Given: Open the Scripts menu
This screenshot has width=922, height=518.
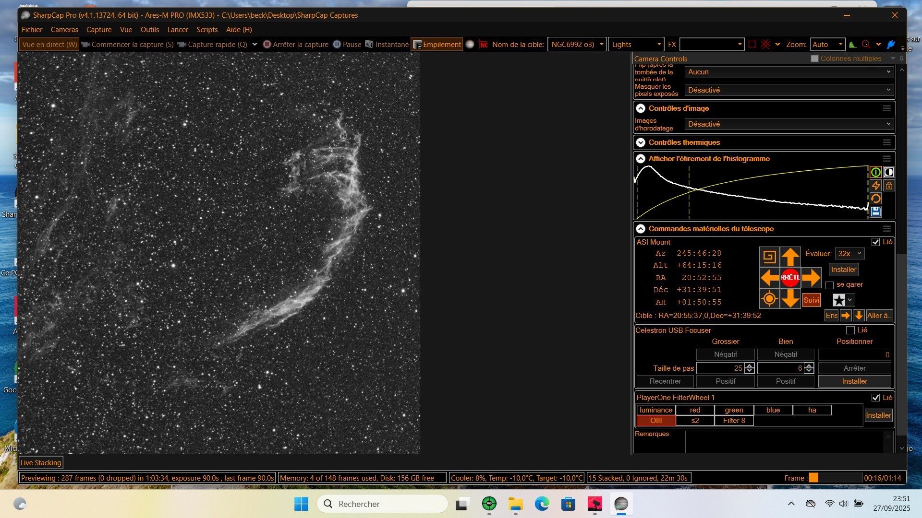Looking at the screenshot, I should click(207, 30).
